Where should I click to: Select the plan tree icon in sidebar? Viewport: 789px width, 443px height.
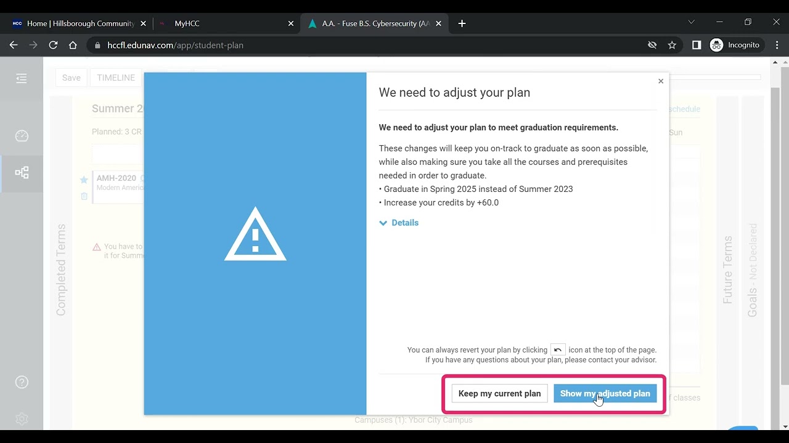pyautogui.click(x=22, y=173)
